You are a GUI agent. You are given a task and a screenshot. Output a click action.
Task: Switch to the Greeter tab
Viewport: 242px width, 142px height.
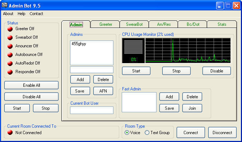coord(106,24)
